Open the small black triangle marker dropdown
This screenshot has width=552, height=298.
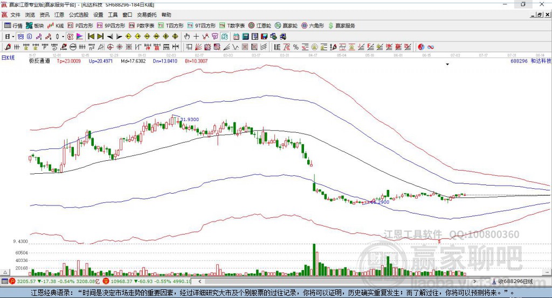tap(447, 65)
